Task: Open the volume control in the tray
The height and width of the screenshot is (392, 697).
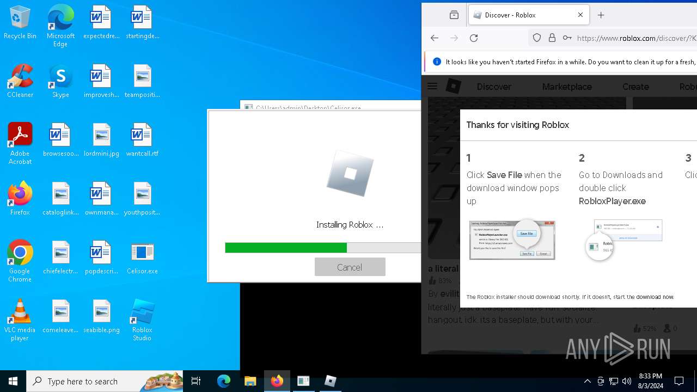Action: (626, 381)
